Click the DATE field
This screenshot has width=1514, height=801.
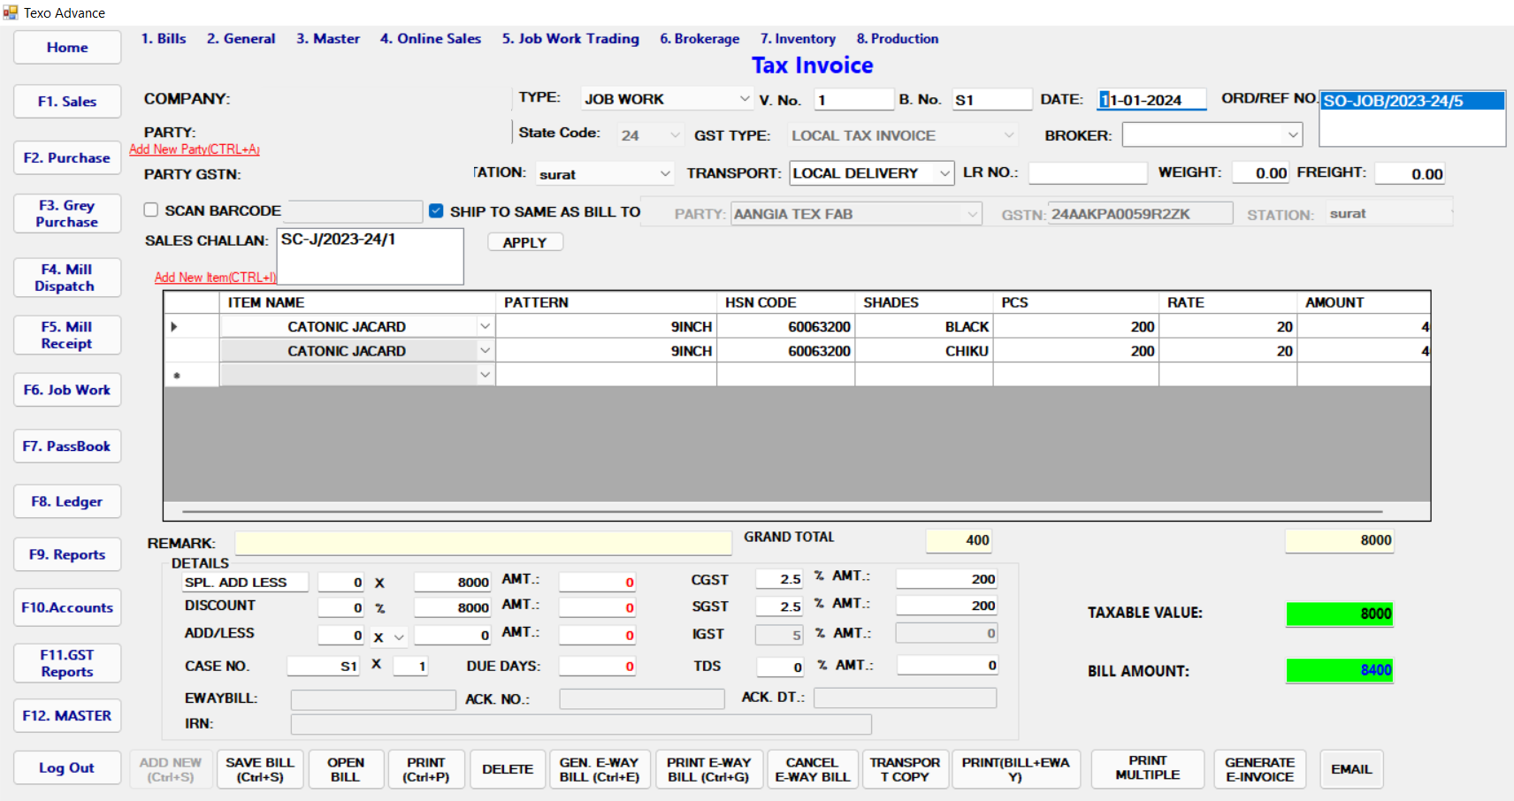[1152, 100]
